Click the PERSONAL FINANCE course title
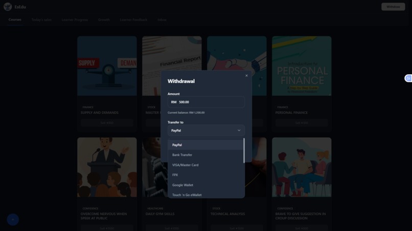The height and width of the screenshot is (231, 412). click(x=291, y=113)
